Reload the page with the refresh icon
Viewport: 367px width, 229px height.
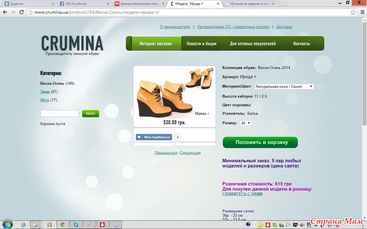point(21,12)
